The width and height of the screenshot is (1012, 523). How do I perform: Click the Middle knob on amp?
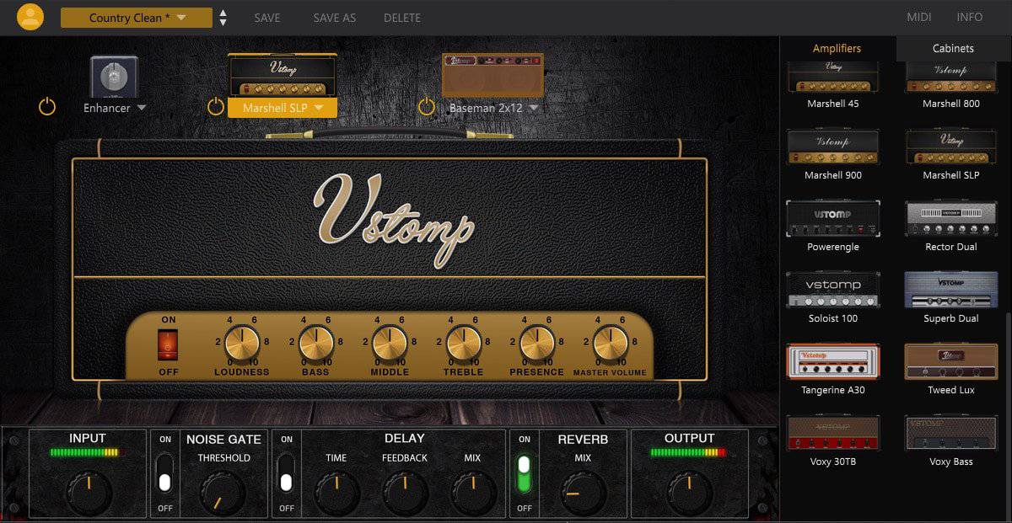[390, 344]
